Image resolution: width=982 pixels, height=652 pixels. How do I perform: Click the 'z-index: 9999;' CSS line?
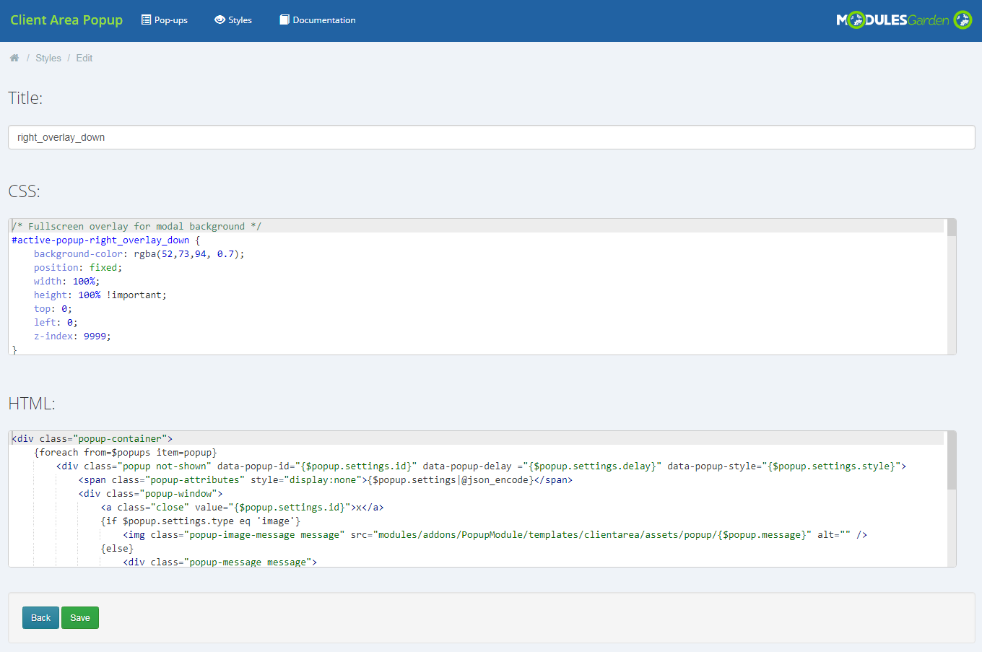[72, 336]
